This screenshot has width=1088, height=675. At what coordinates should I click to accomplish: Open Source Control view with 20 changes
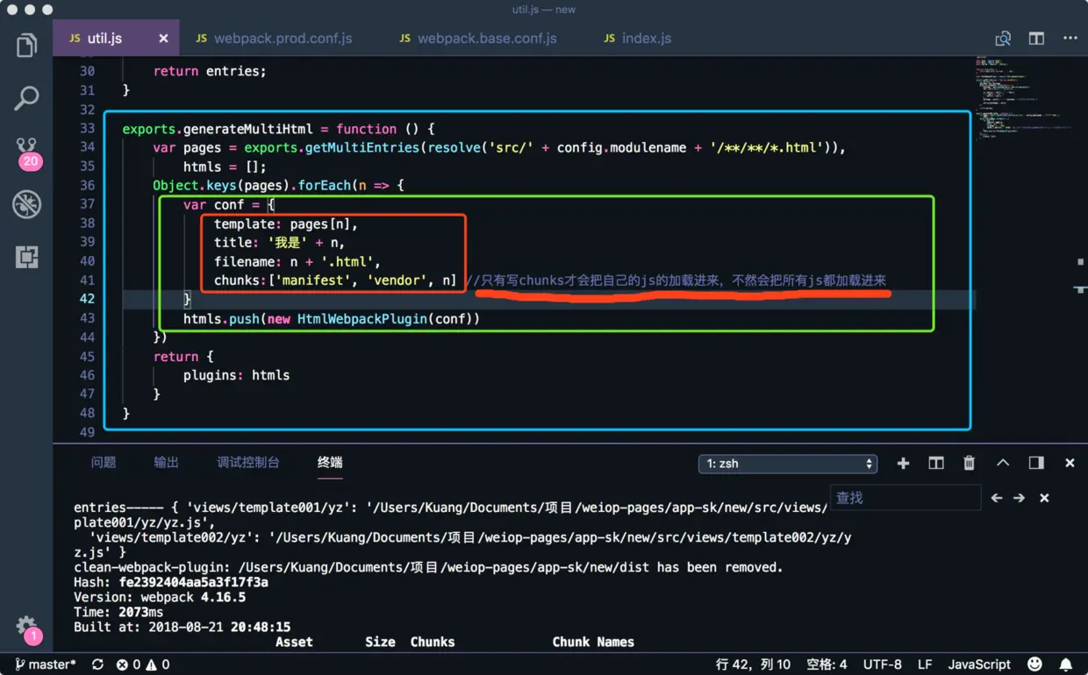tap(27, 152)
